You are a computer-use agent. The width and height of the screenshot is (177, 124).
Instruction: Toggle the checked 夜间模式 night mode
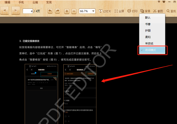pyautogui.click(x=152, y=50)
